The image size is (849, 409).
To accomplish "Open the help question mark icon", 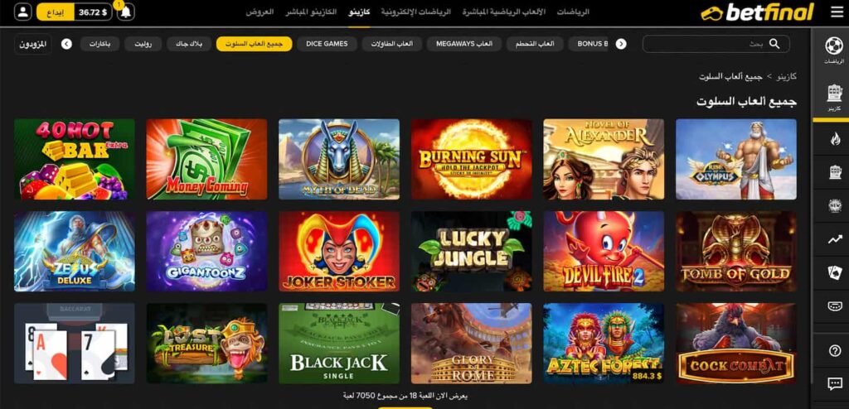I will pos(834,350).
